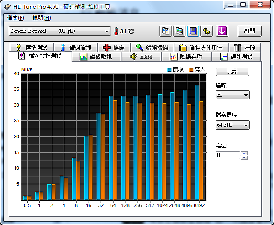Open the 檔案長度 64 MB dropdown
Viewport: 274px width, 225px height.
pos(232,125)
